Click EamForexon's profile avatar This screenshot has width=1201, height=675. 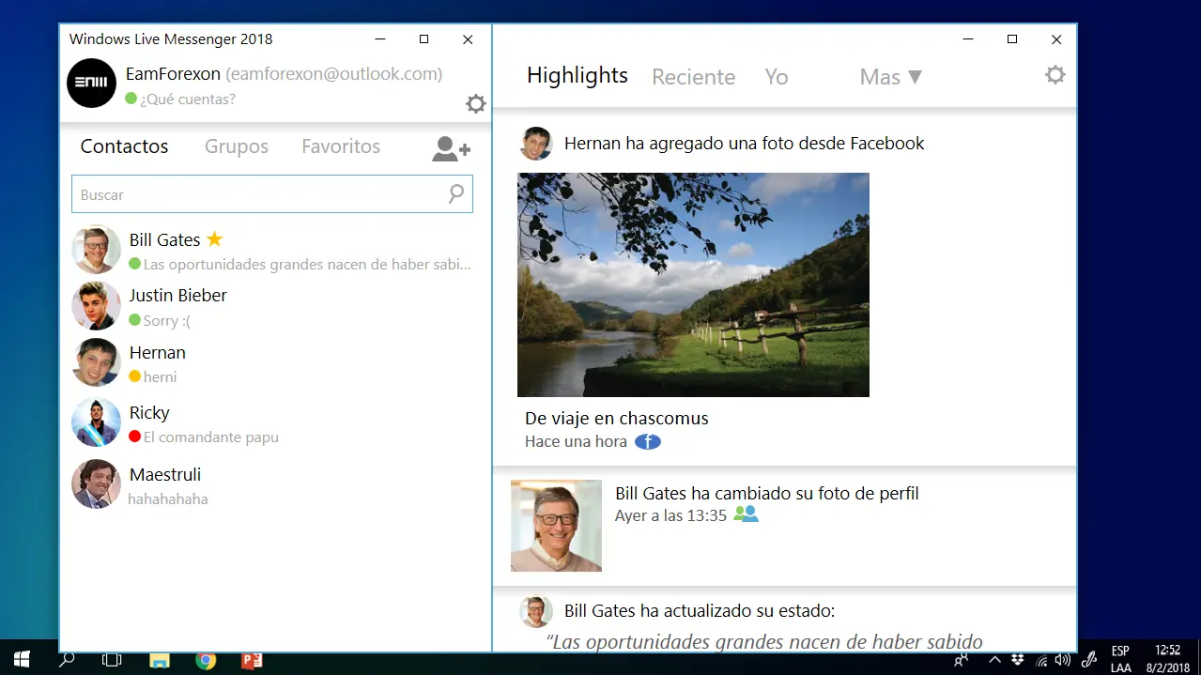(x=91, y=83)
